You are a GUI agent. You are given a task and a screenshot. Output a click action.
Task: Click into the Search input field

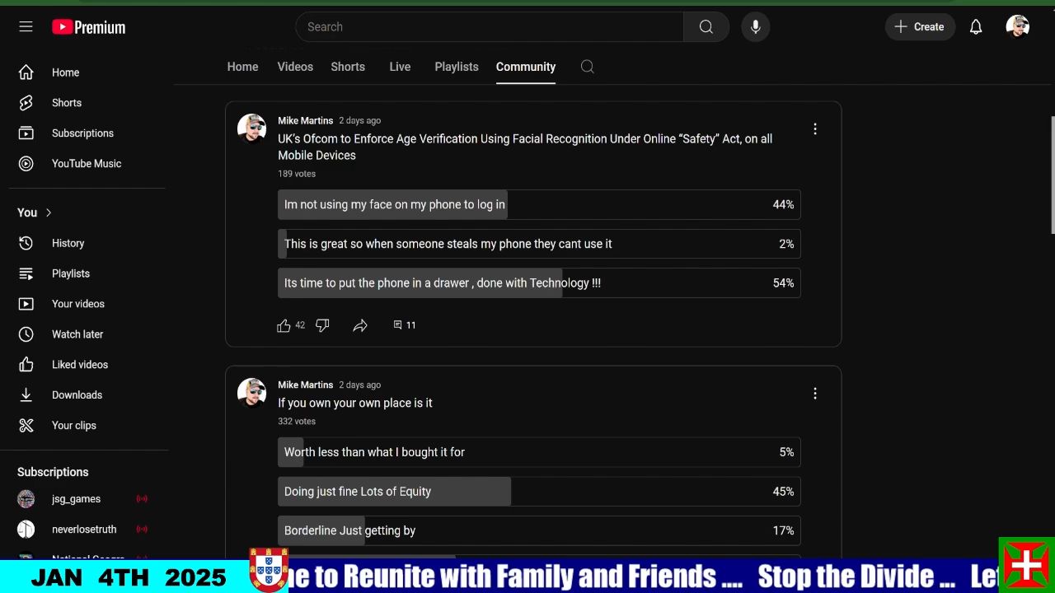(490, 27)
